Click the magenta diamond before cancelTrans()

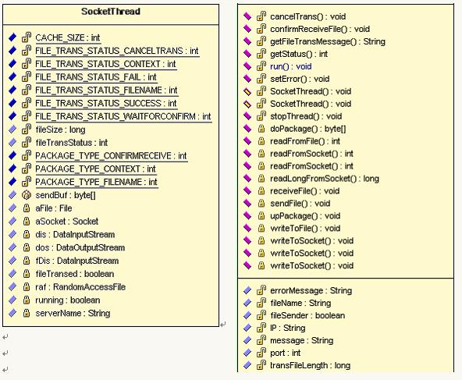[x=247, y=16]
